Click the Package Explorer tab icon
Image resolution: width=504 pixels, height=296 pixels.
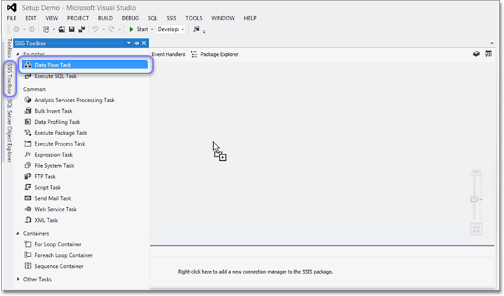[x=194, y=55]
